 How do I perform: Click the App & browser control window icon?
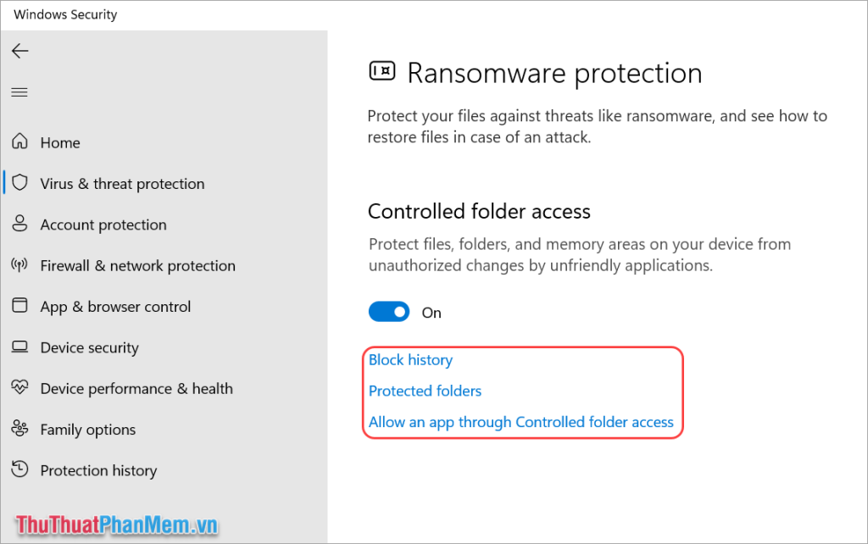click(19, 306)
